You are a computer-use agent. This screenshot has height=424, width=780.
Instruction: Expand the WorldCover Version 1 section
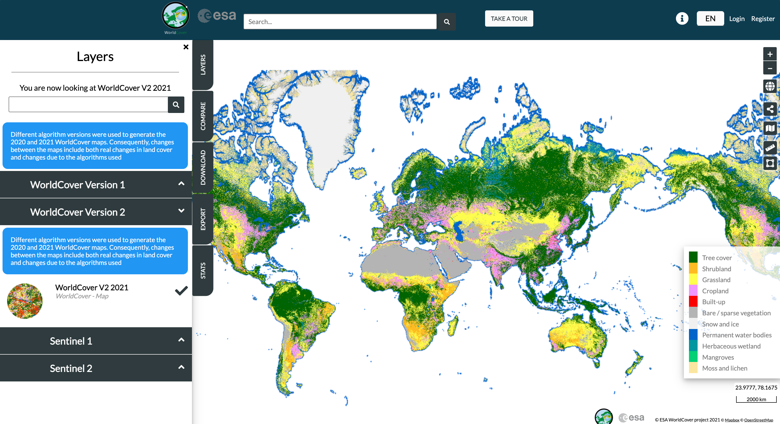click(96, 184)
